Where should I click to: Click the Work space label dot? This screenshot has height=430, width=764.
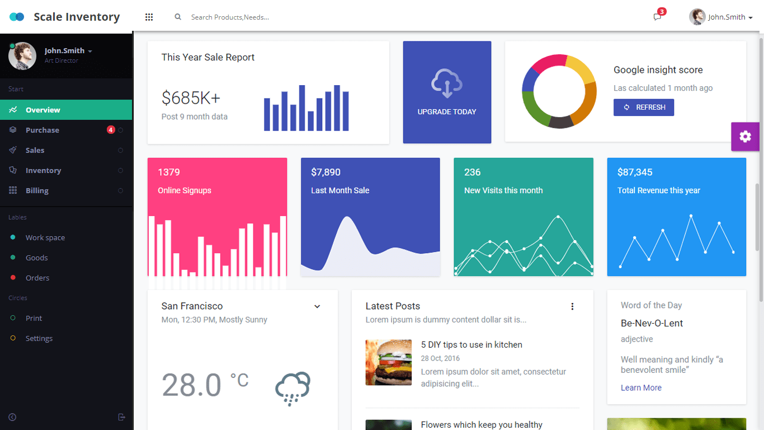click(13, 237)
